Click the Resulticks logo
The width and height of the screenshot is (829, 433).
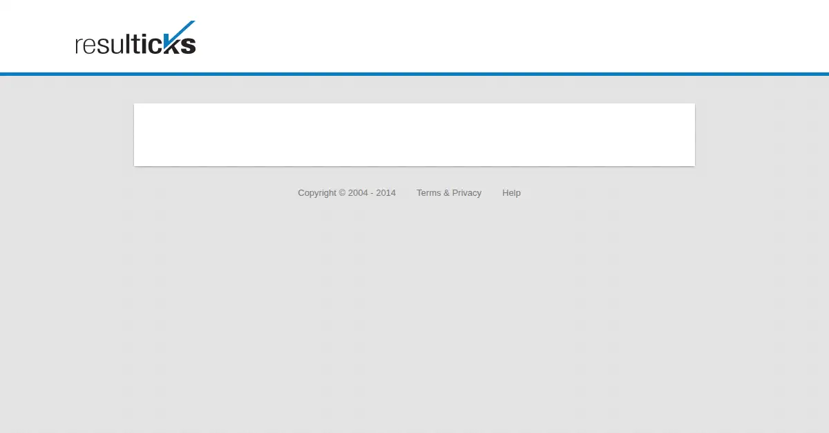(x=135, y=38)
